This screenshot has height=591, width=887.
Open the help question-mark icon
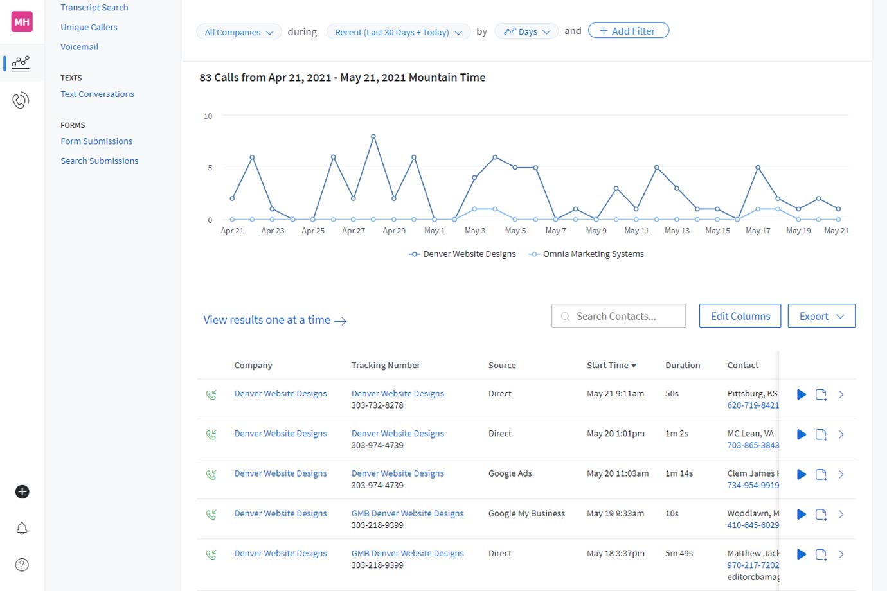coord(22,565)
